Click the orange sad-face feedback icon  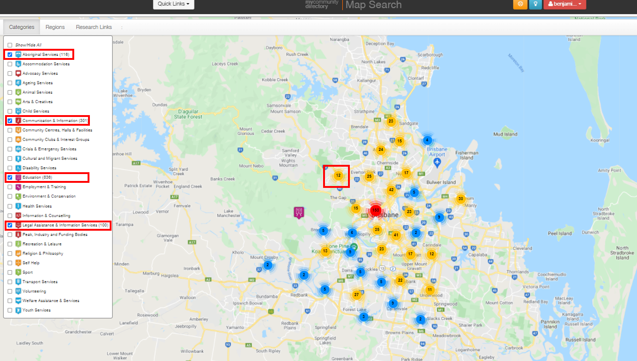pos(520,4)
